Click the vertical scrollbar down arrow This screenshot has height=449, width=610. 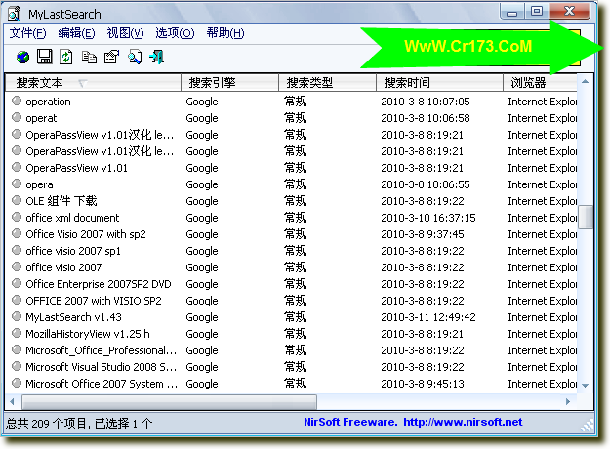(586, 387)
